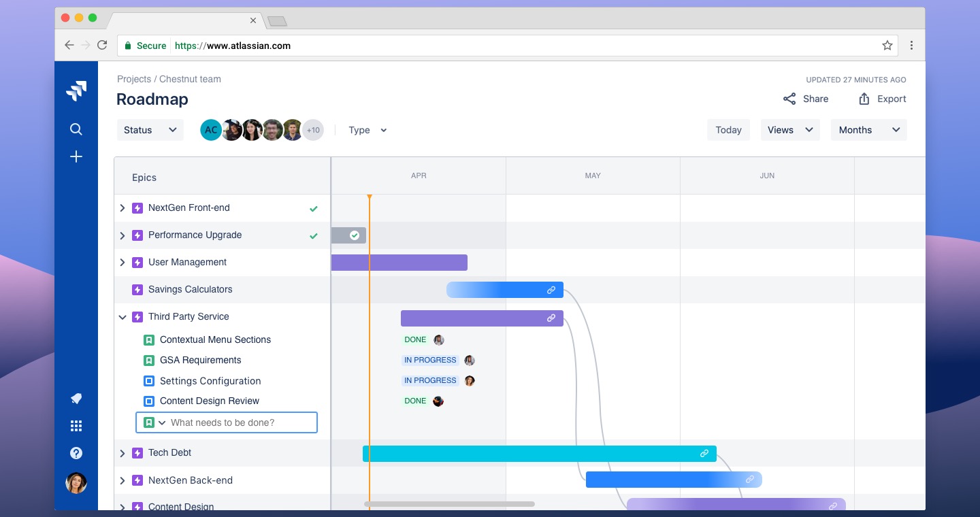Toggle the +10 extra assignees filter
Viewport: 980px width, 517px height.
click(x=313, y=130)
